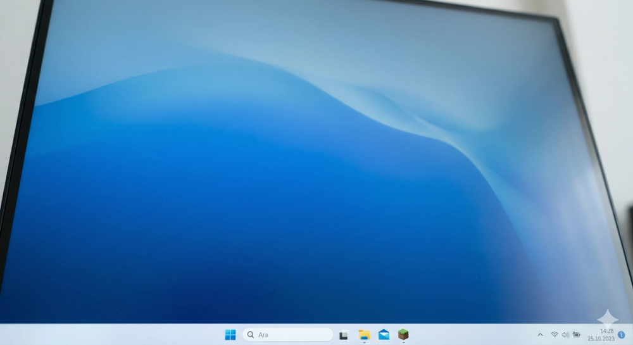
Task: Open Wi-Fi network settings icon
Action: [x=555, y=334]
